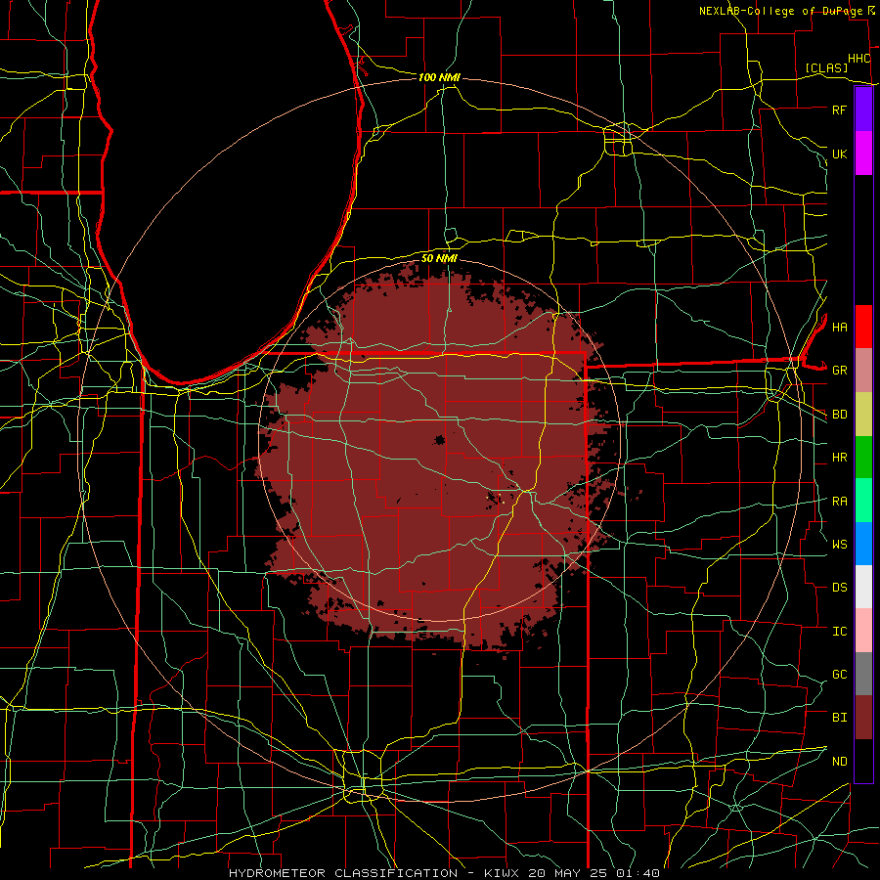Click the RF purple legend color swatch

click(863, 110)
